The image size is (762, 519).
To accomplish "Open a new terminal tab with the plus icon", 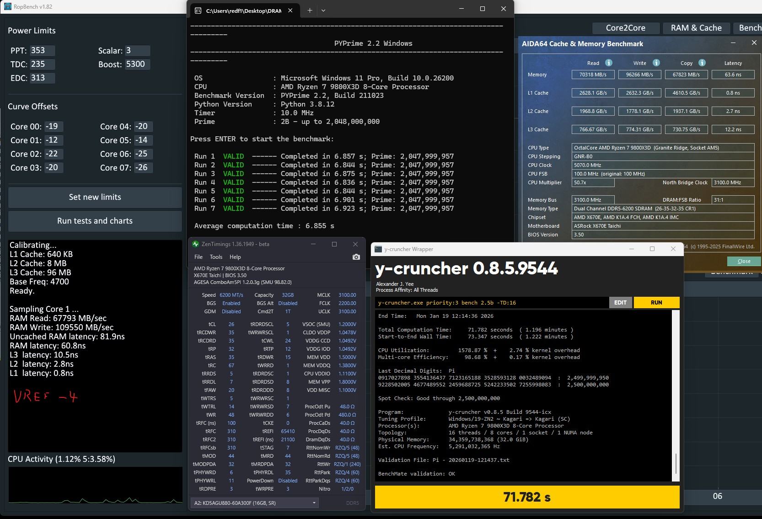I will [310, 10].
